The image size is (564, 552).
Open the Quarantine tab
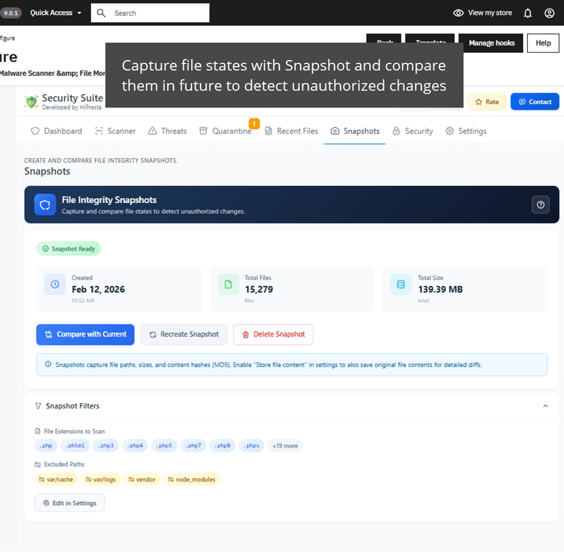click(x=225, y=131)
